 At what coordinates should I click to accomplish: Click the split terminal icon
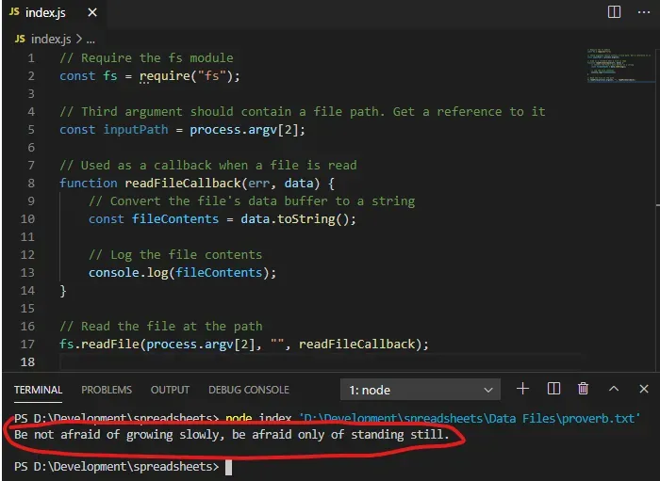pos(553,389)
